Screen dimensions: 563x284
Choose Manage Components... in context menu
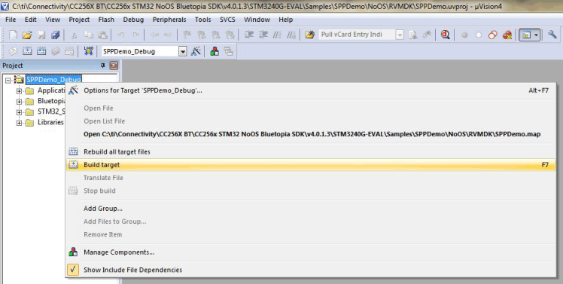point(311,252)
